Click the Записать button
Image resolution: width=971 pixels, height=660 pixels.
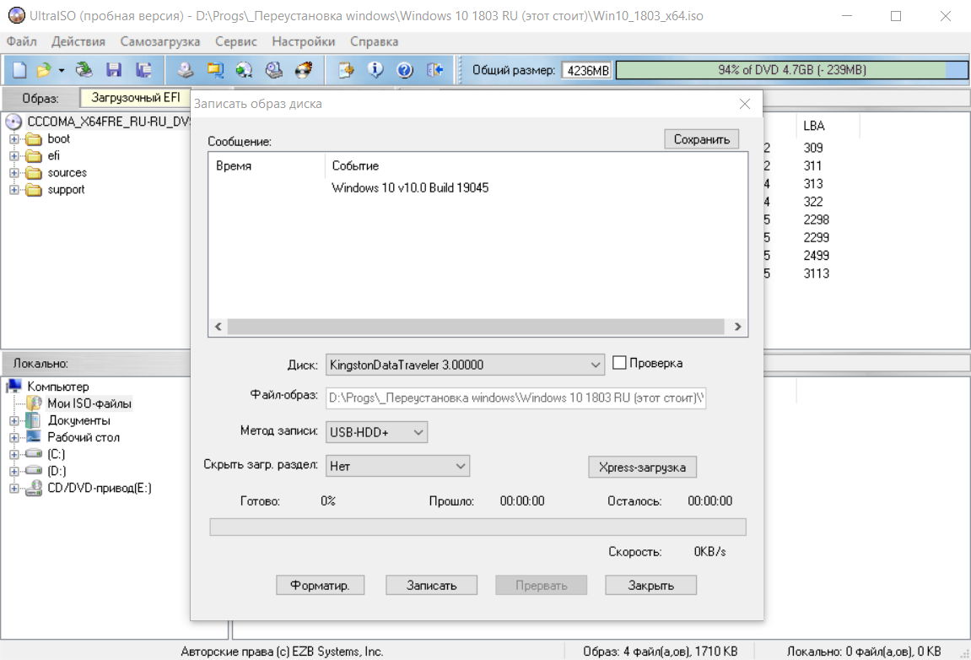point(432,585)
